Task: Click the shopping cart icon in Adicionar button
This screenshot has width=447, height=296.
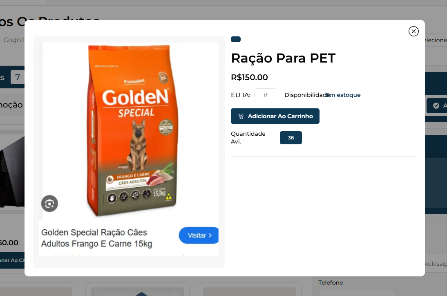Action: 241,117
